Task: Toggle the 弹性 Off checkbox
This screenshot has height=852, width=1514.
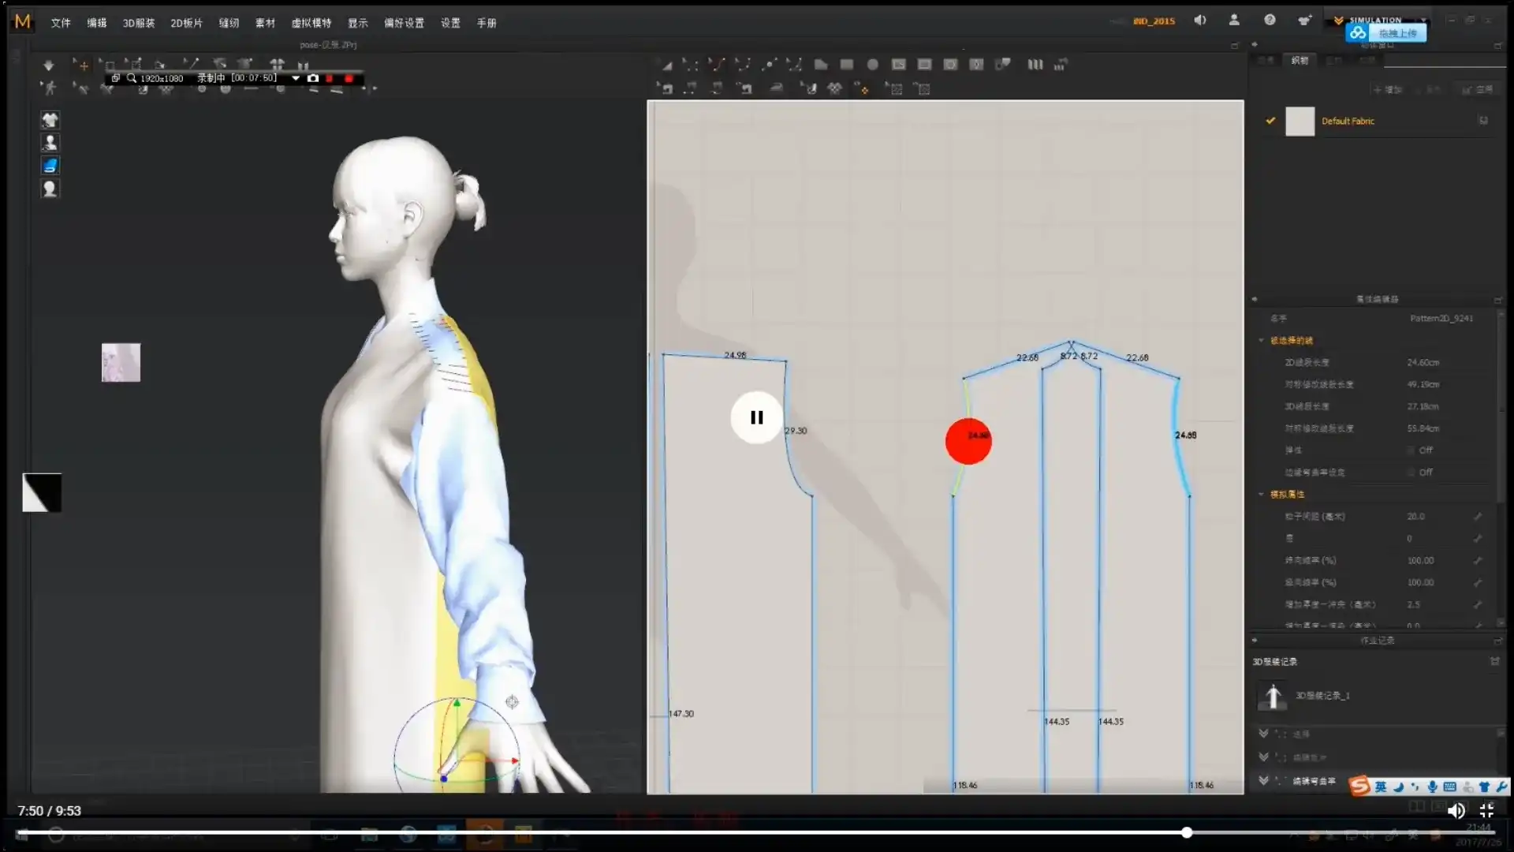Action: (1411, 450)
